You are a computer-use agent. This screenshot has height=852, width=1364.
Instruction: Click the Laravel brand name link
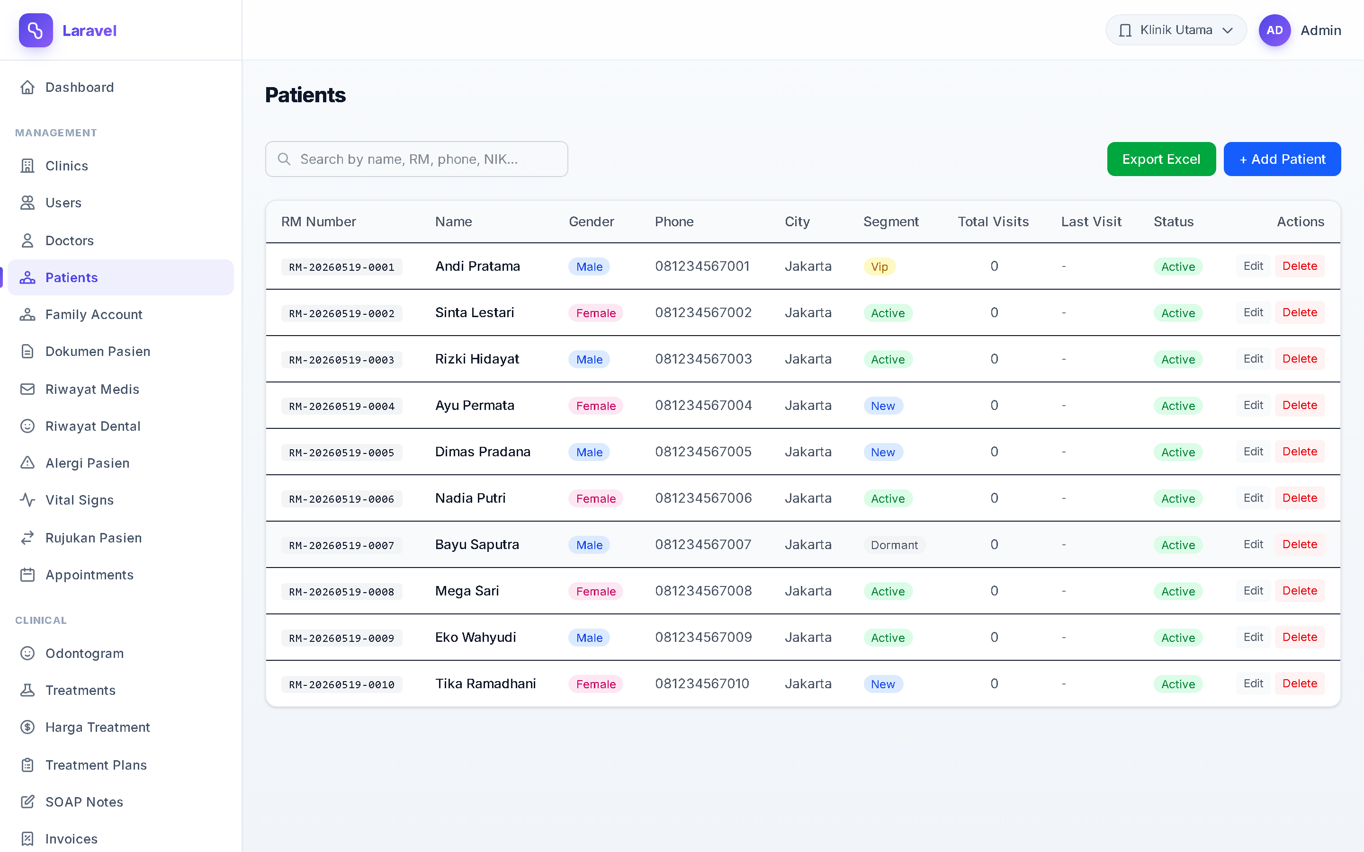pyautogui.click(x=89, y=30)
